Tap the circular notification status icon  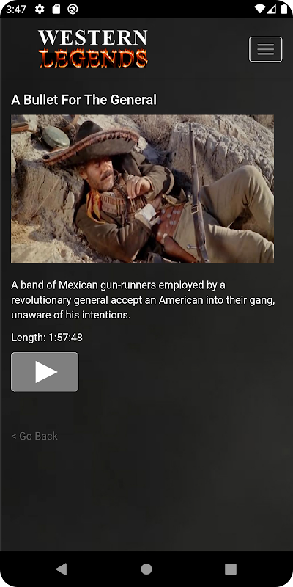73,10
